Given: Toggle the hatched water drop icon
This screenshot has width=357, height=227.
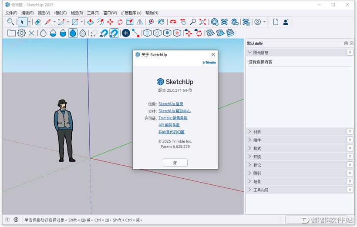Looking at the screenshot, I should pyautogui.click(x=83, y=33).
